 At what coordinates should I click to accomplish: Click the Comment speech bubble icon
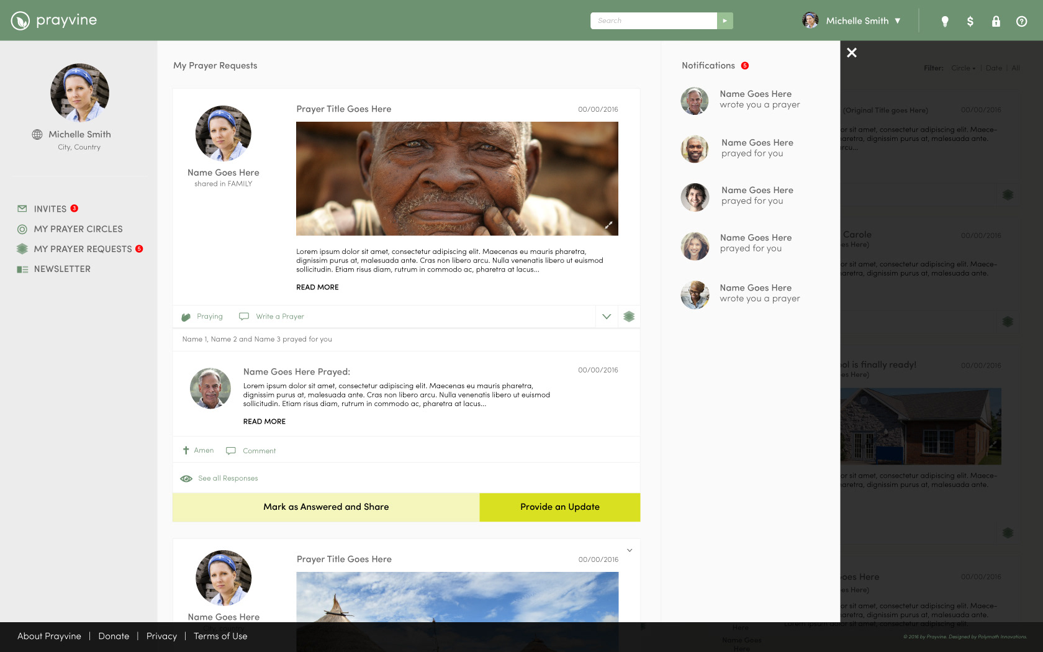(x=231, y=451)
